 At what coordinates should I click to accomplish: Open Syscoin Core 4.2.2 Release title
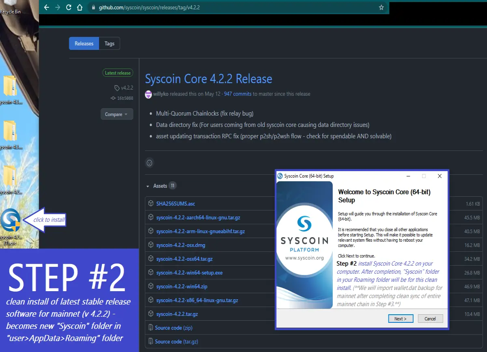209,79
